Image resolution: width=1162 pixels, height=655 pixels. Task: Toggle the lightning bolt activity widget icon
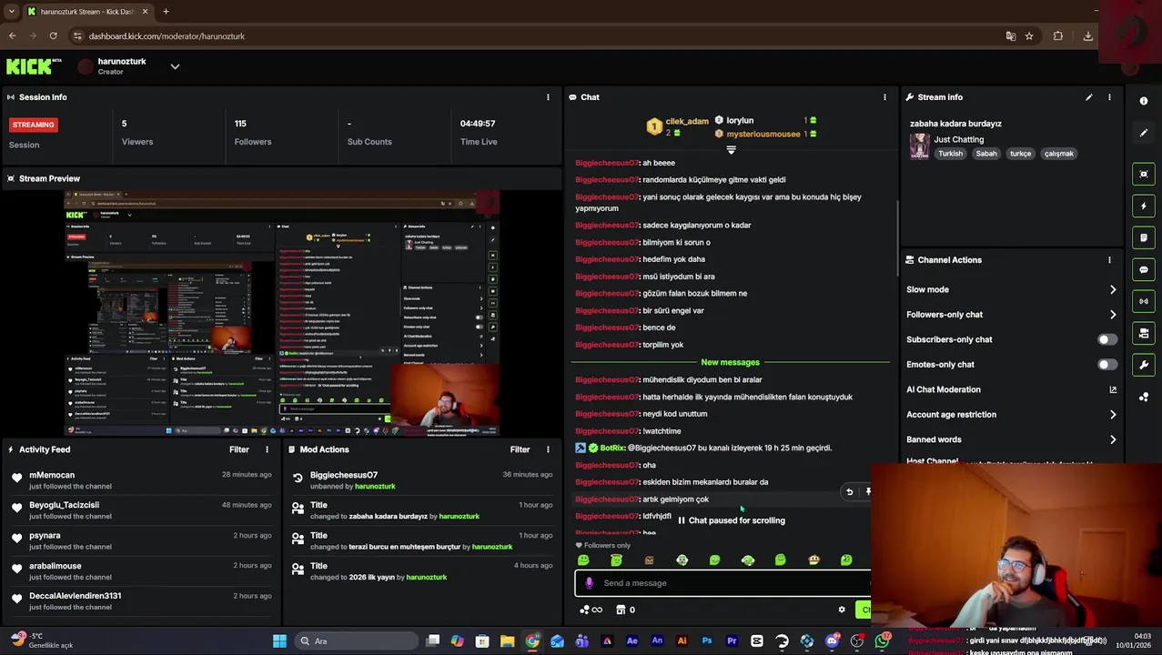point(1144,206)
